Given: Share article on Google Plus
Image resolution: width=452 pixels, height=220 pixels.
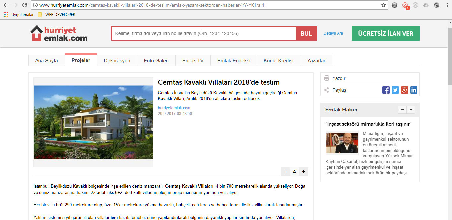Looking at the screenshot, I should coord(405,90).
